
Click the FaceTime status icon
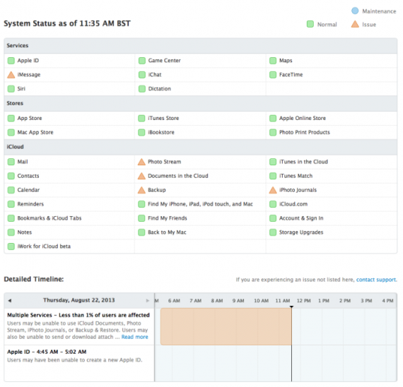pyautogui.click(x=273, y=75)
